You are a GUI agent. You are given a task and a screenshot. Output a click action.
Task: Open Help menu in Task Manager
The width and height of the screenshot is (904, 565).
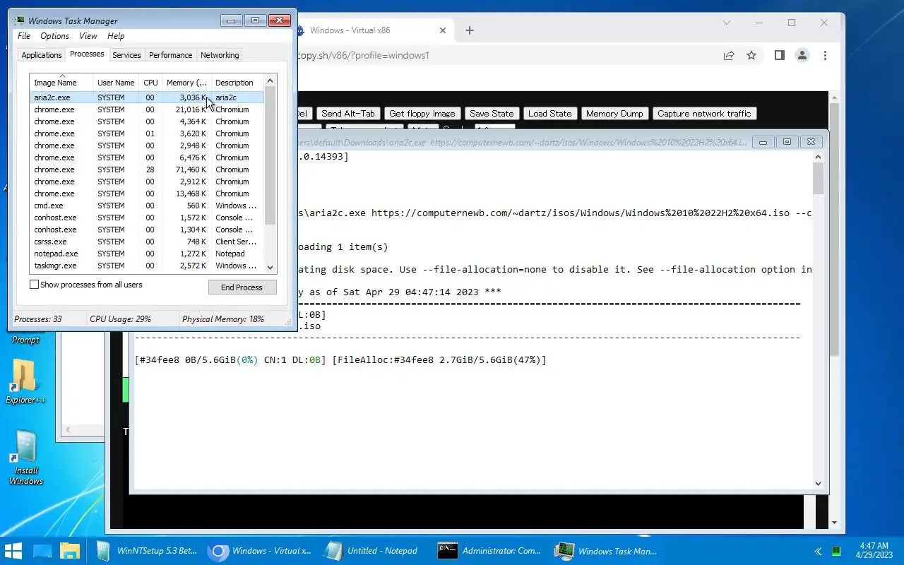click(116, 36)
